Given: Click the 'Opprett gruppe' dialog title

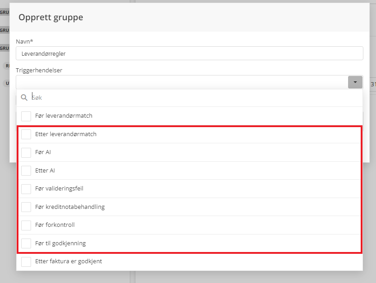Looking at the screenshot, I should point(50,18).
